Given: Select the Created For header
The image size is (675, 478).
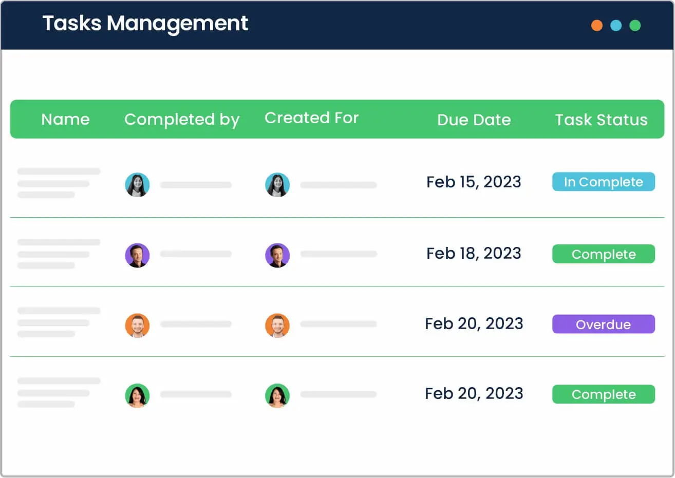Looking at the screenshot, I should coord(311,118).
